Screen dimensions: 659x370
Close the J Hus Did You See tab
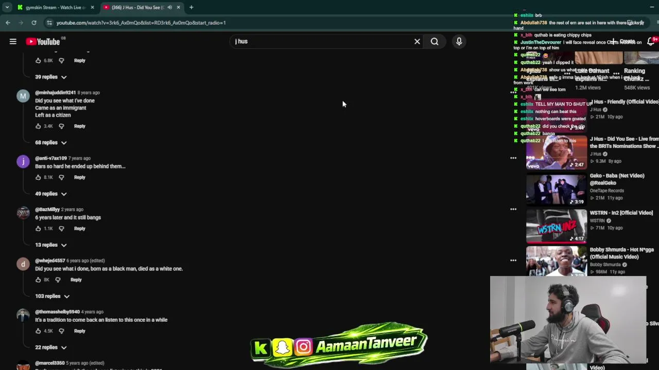[x=178, y=7]
